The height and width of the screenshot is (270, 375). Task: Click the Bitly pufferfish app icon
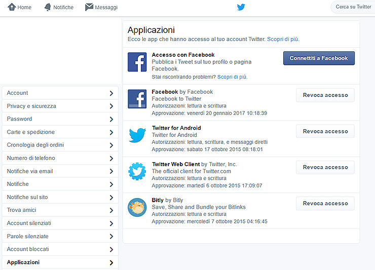[x=137, y=207]
